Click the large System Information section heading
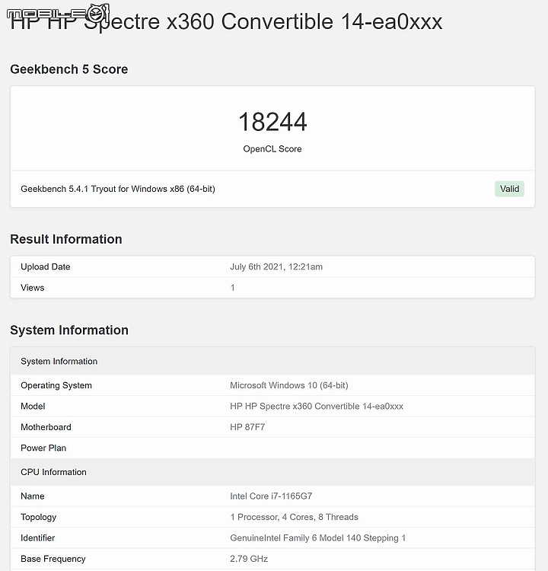Screen dimensions: 548x571 69,330
